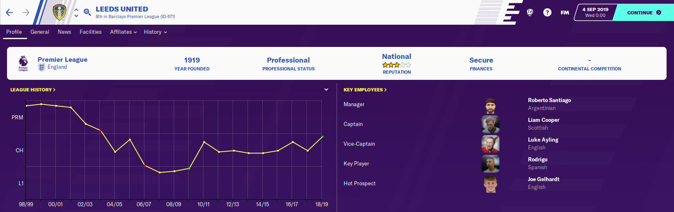Click the Leeds United club badge
Screen dimensions: 674x212
60,12
